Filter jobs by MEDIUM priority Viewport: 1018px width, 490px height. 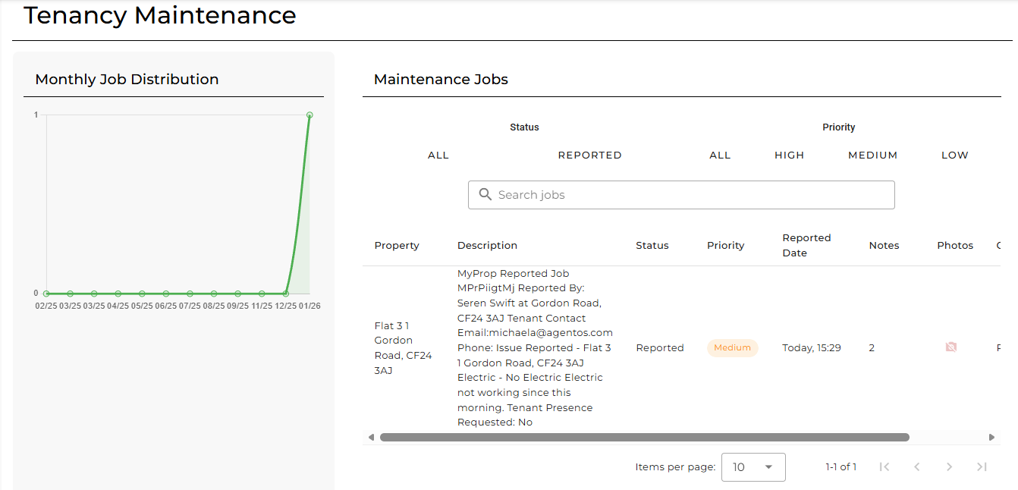872,155
